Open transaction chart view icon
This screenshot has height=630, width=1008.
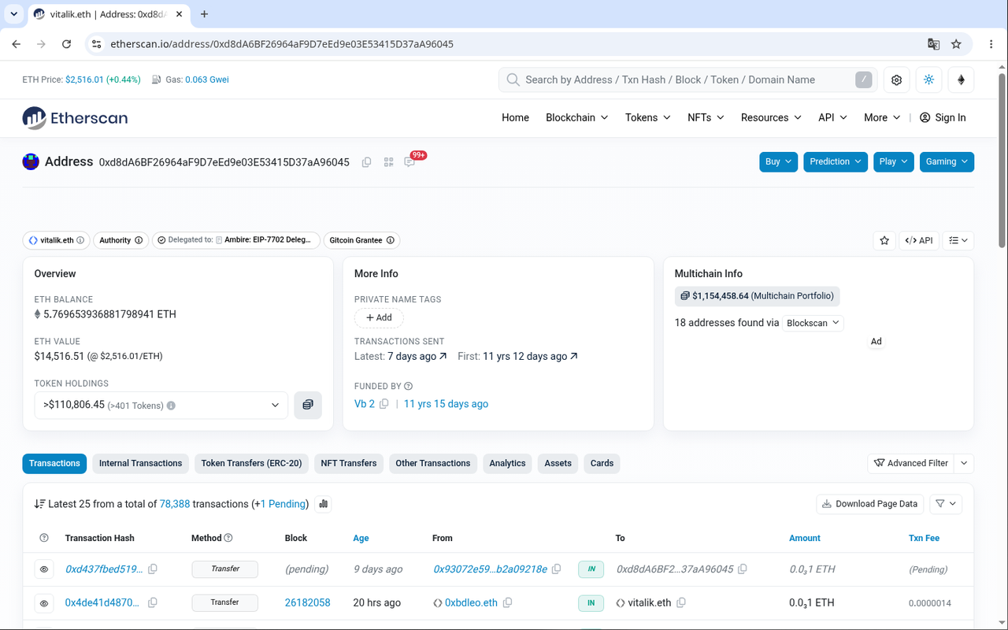(x=323, y=504)
